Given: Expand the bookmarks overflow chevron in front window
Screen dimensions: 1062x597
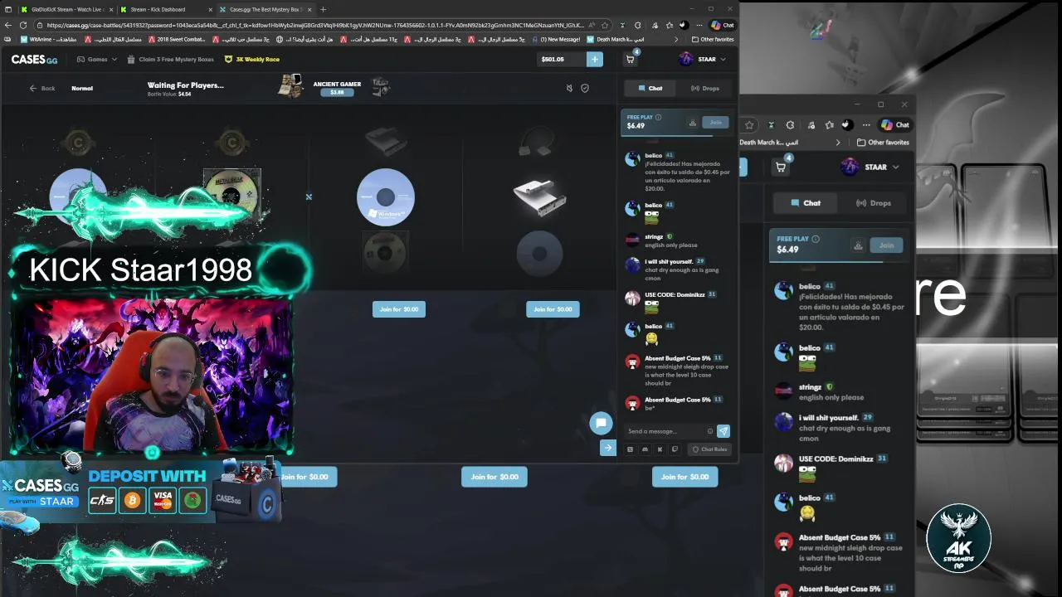Looking at the screenshot, I should point(675,39).
